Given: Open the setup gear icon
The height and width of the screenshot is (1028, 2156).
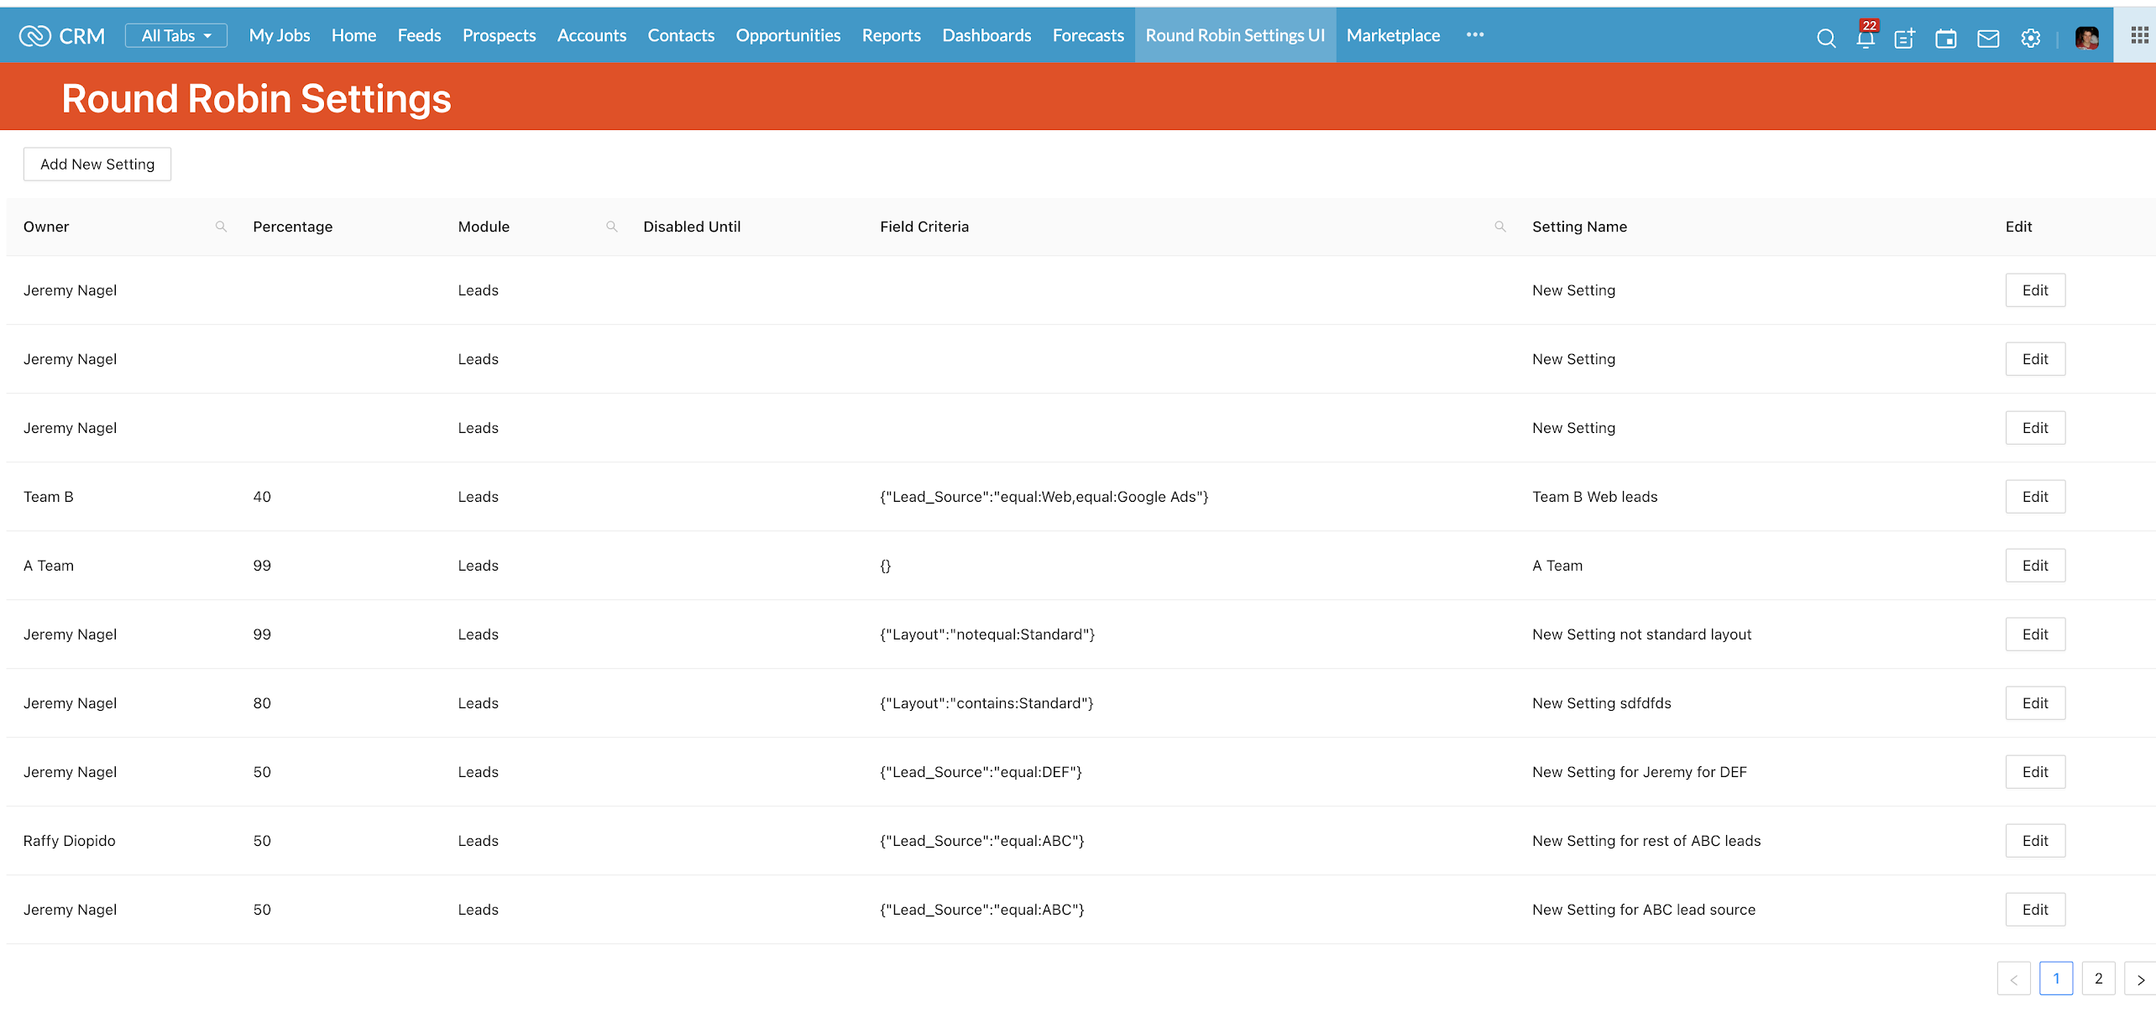Looking at the screenshot, I should coord(2030,38).
